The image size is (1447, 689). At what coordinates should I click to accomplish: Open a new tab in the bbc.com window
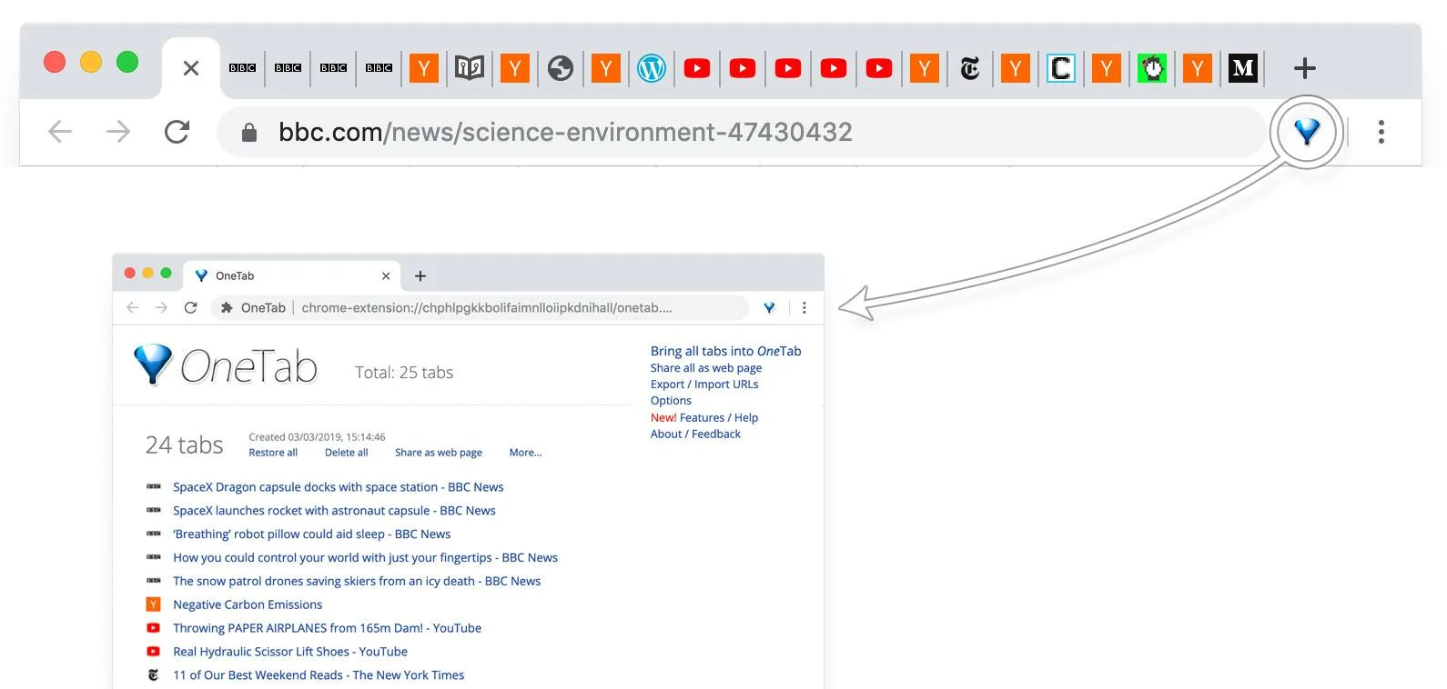click(1305, 68)
